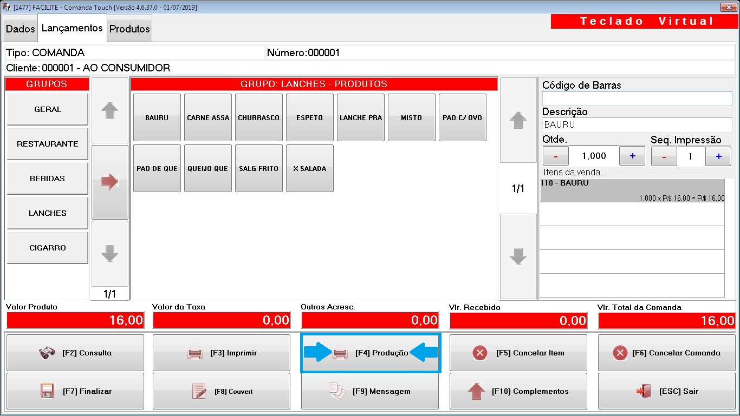Add the BAURU product
The height and width of the screenshot is (416, 740).
(157, 117)
